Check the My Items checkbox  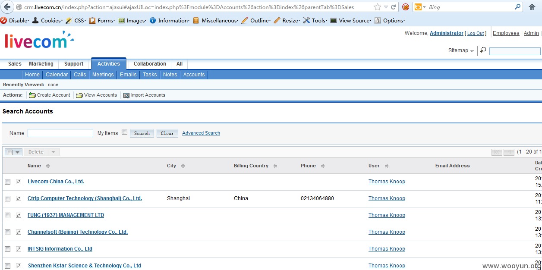tap(124, 132)
